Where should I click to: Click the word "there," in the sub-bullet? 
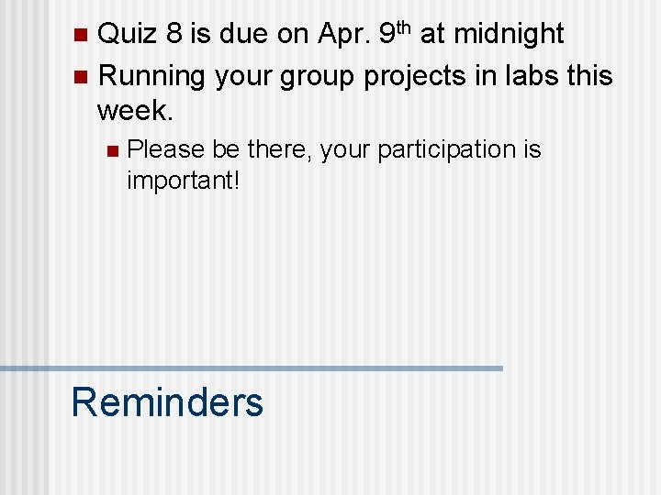pos(279,149)
